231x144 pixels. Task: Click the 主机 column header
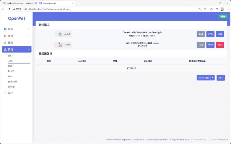115,61
